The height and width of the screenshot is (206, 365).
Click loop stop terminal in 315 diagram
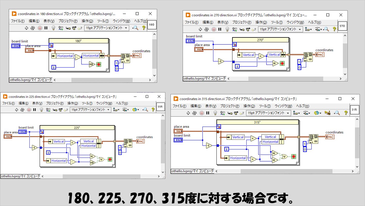pos(294,156)
